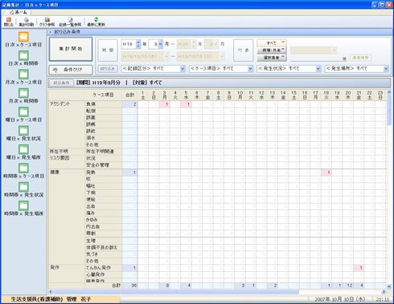The image size is (394, 304).
Task: Select the 体調不良の訴え row label
Action: tap(103, 247)
